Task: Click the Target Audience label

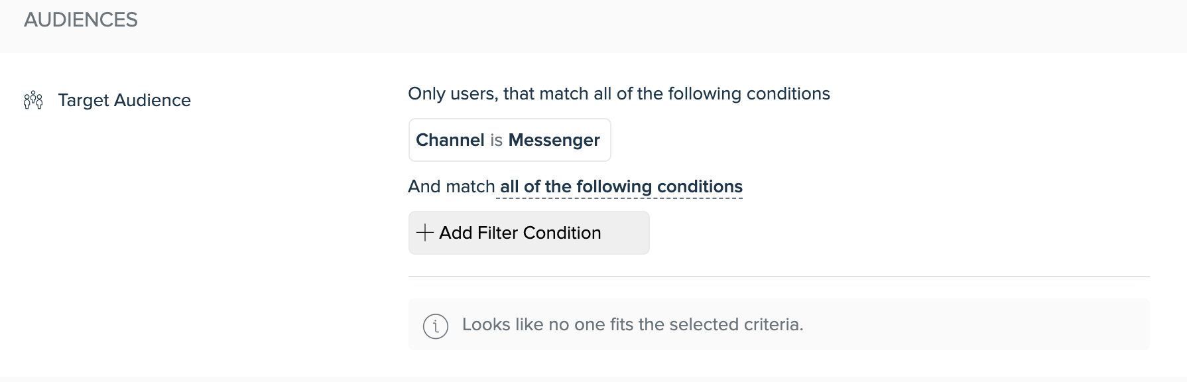Action: [x=125, y=100]
